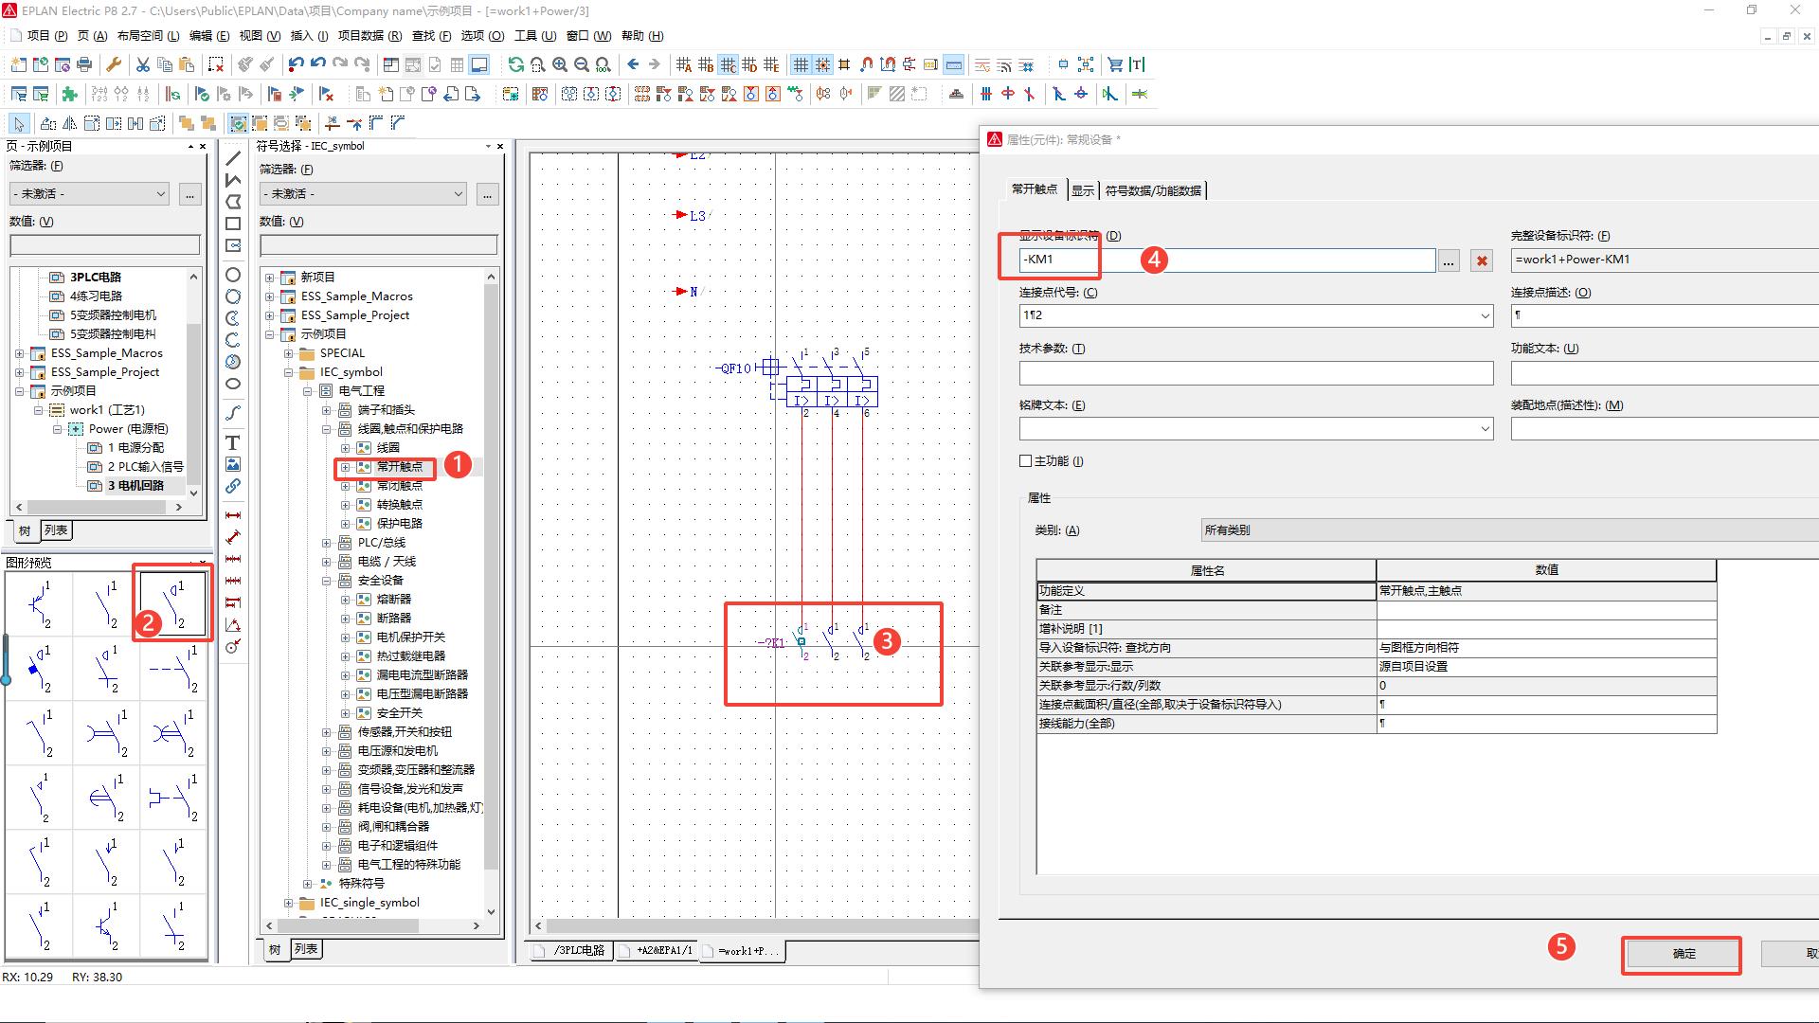Open the 连接点代号 dropdown
The width and height of the screenshot is (1819, 1023).
[1485, 316]
